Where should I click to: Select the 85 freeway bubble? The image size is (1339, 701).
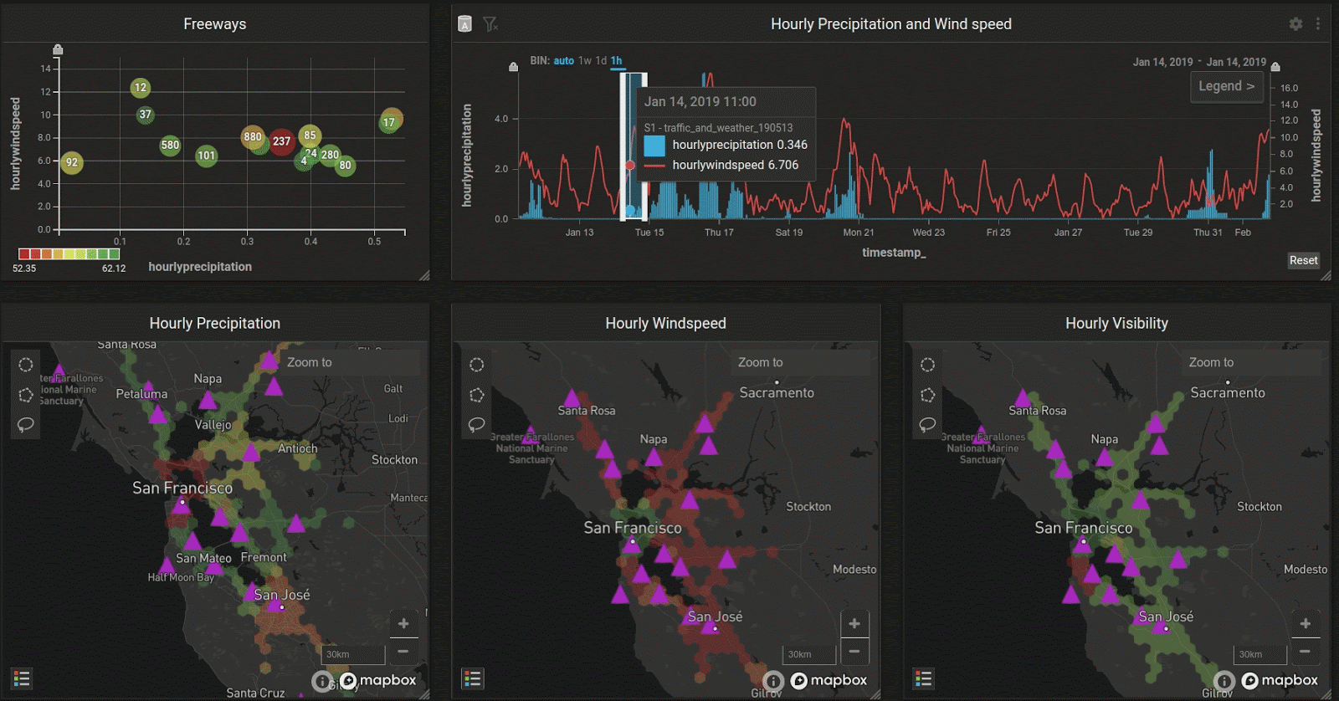coord(310,136)
